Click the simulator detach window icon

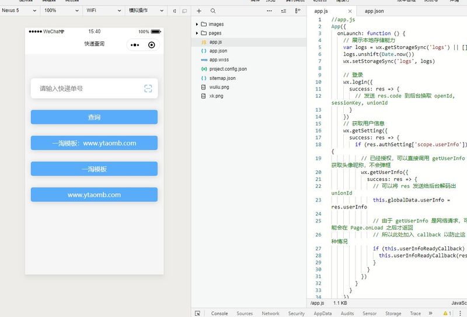(184, 11)
